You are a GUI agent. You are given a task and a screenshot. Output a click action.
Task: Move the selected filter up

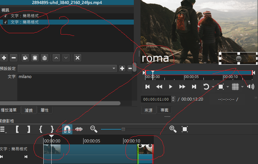tap(56, 58)
